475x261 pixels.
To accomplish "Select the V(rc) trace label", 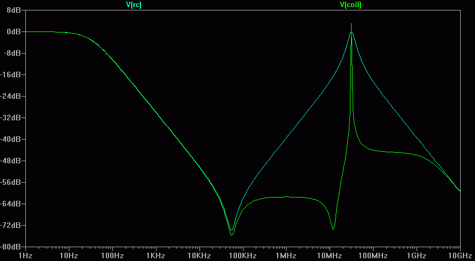I will click(133, 4).
